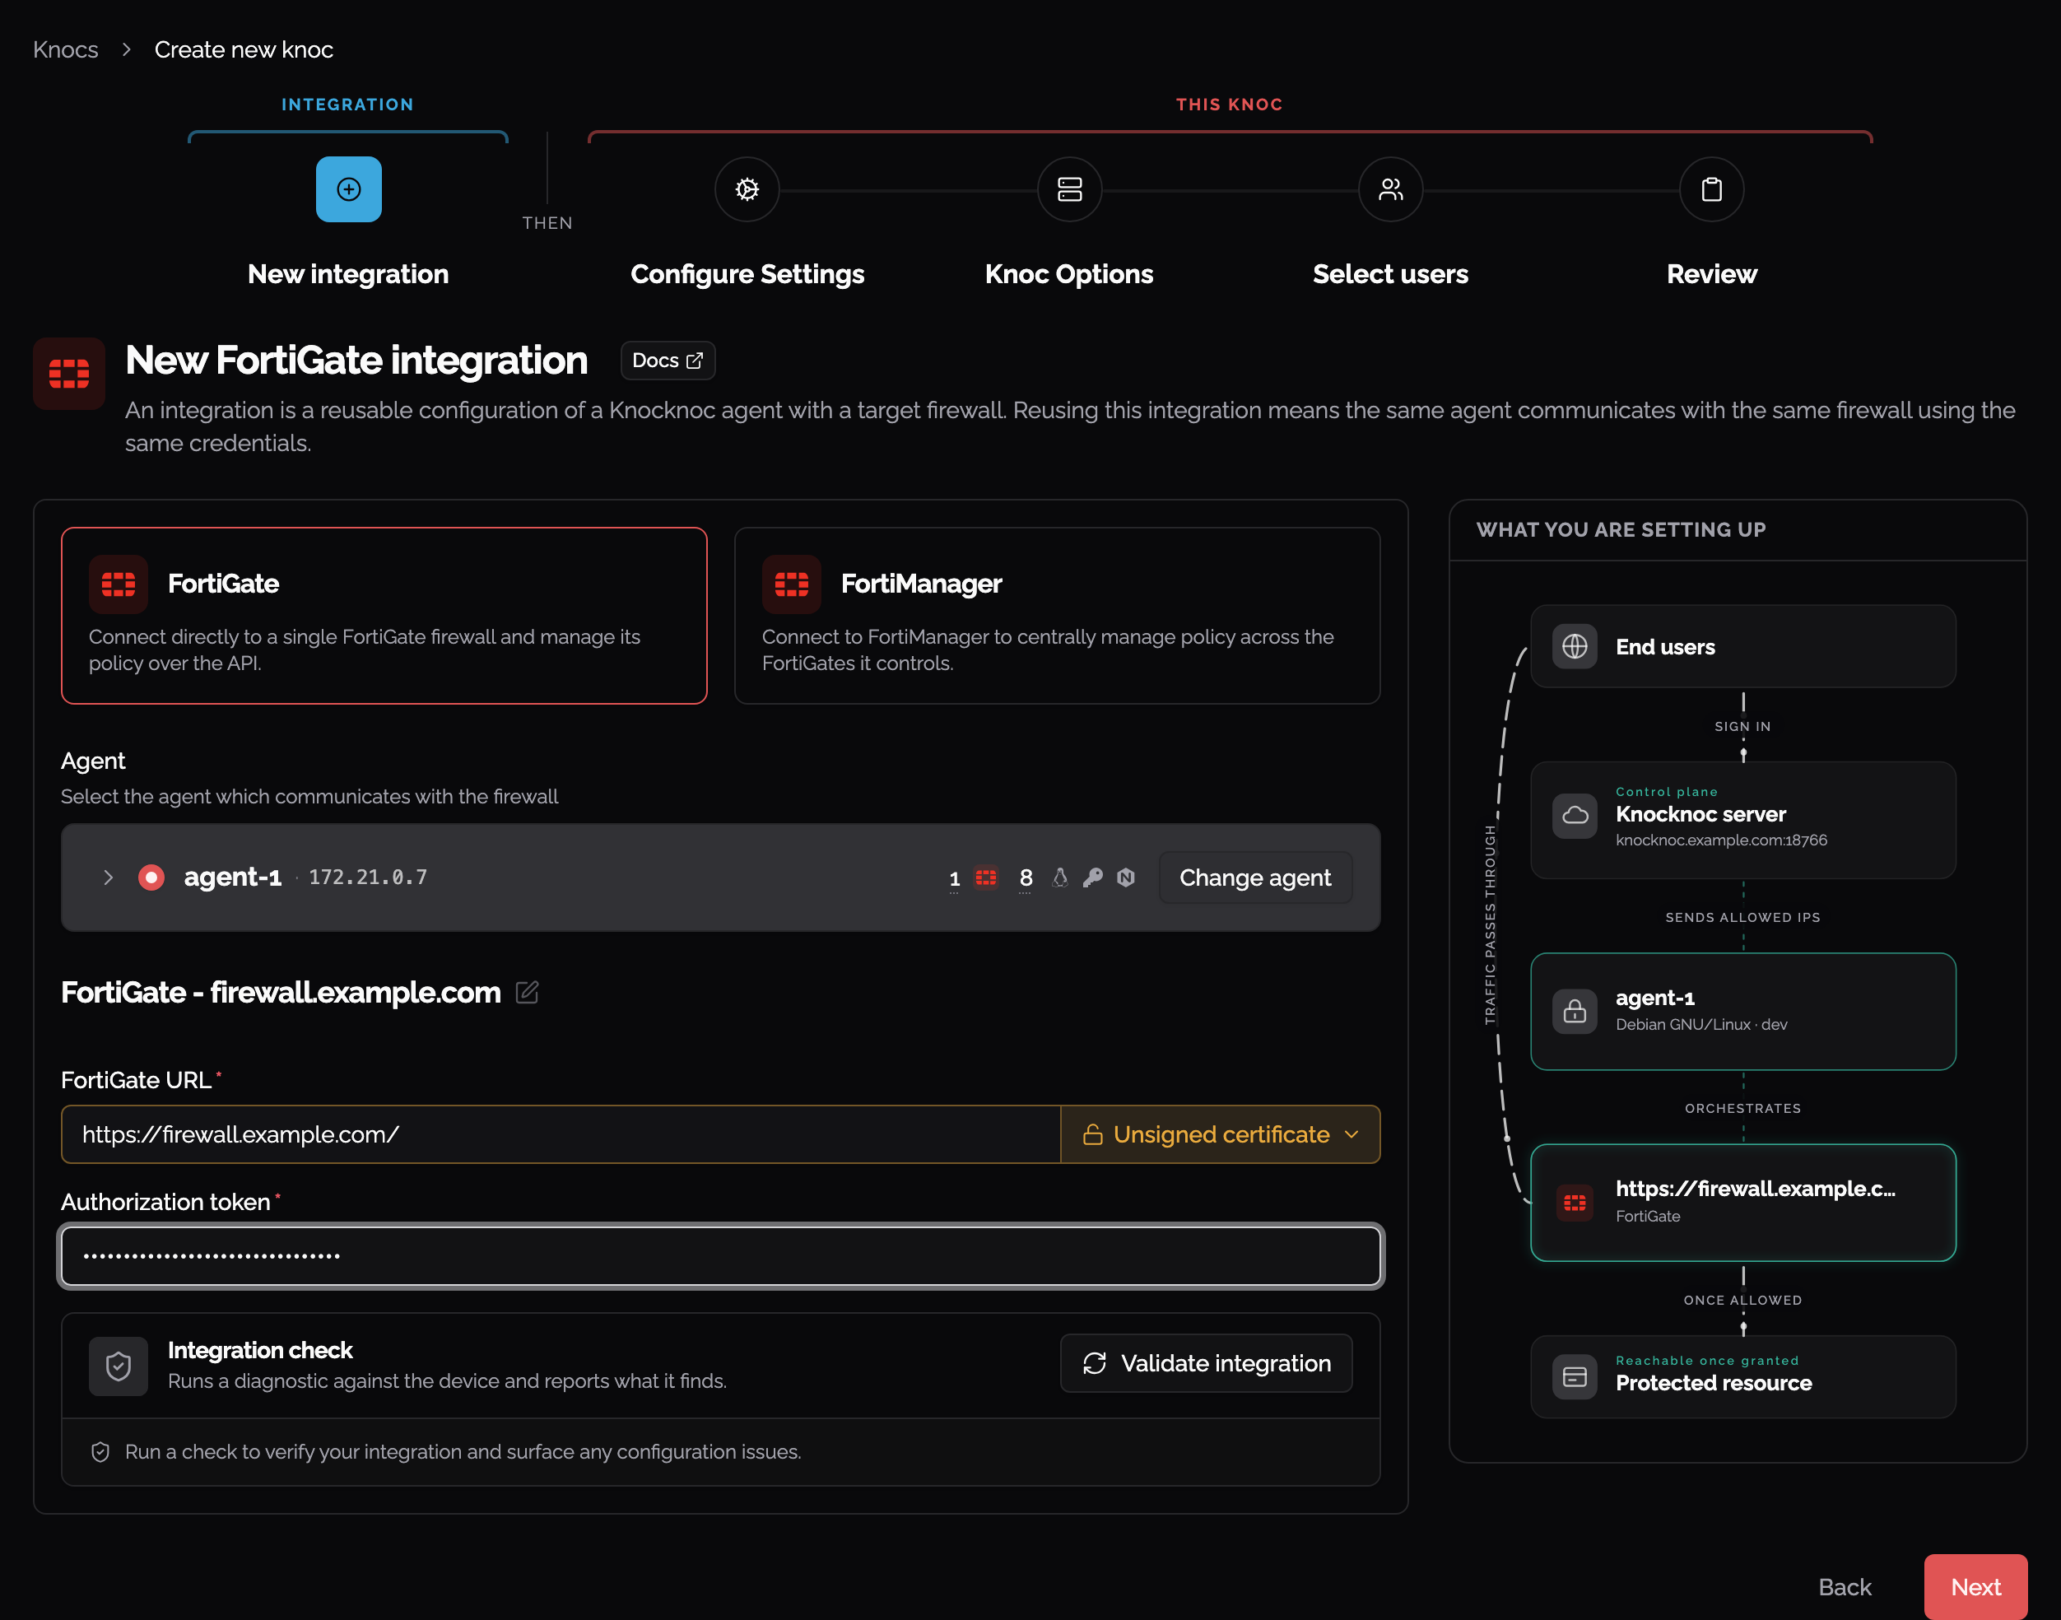Choose the FortiManager integration type card
The height and width of the screenshot is (1620, 2061).
(1057, 616)
